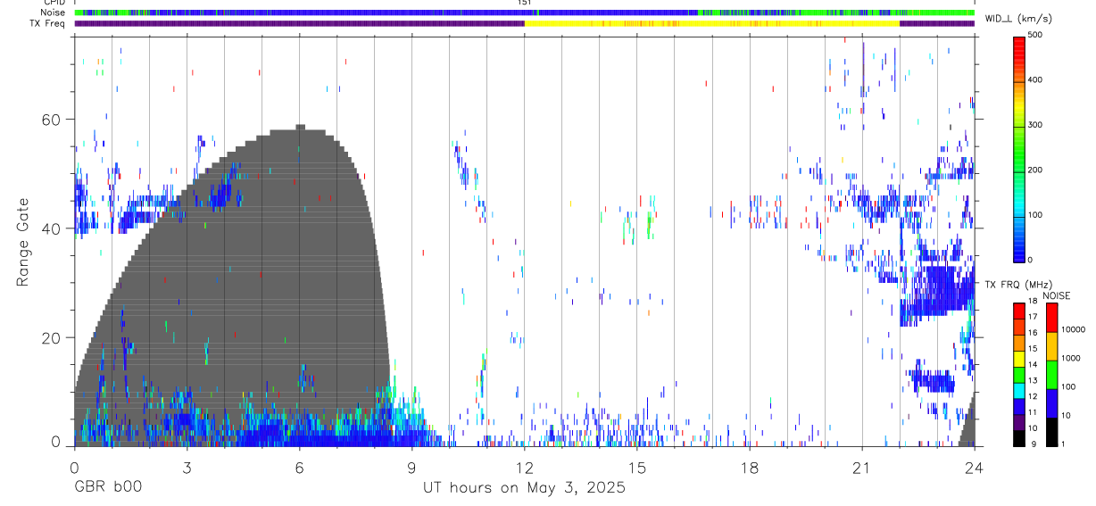Click x-axis tick label '21'
Screen dimensions: 1096x506
[861, 467]
